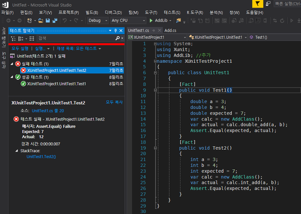Open the Run... dropdown arrow

click(48, 49)
